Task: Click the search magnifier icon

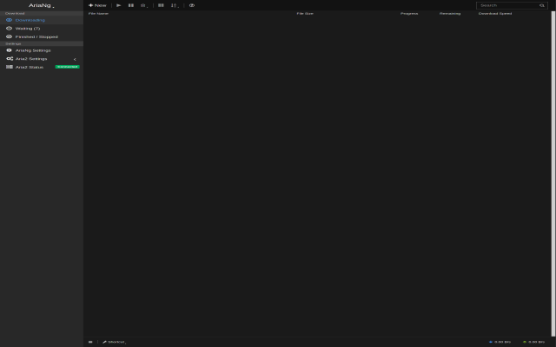Action: point(542,5)
